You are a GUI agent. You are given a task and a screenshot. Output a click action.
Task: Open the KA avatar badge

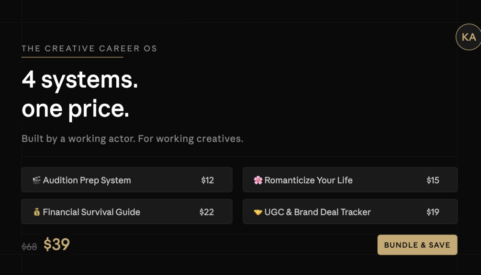click(x=469, y=37)
